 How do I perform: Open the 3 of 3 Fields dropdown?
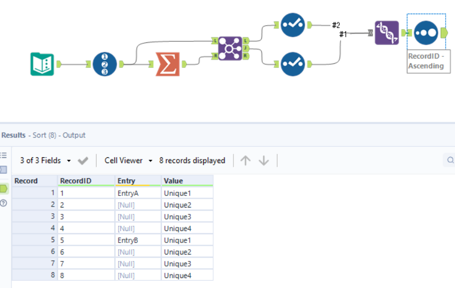[45, 160]
